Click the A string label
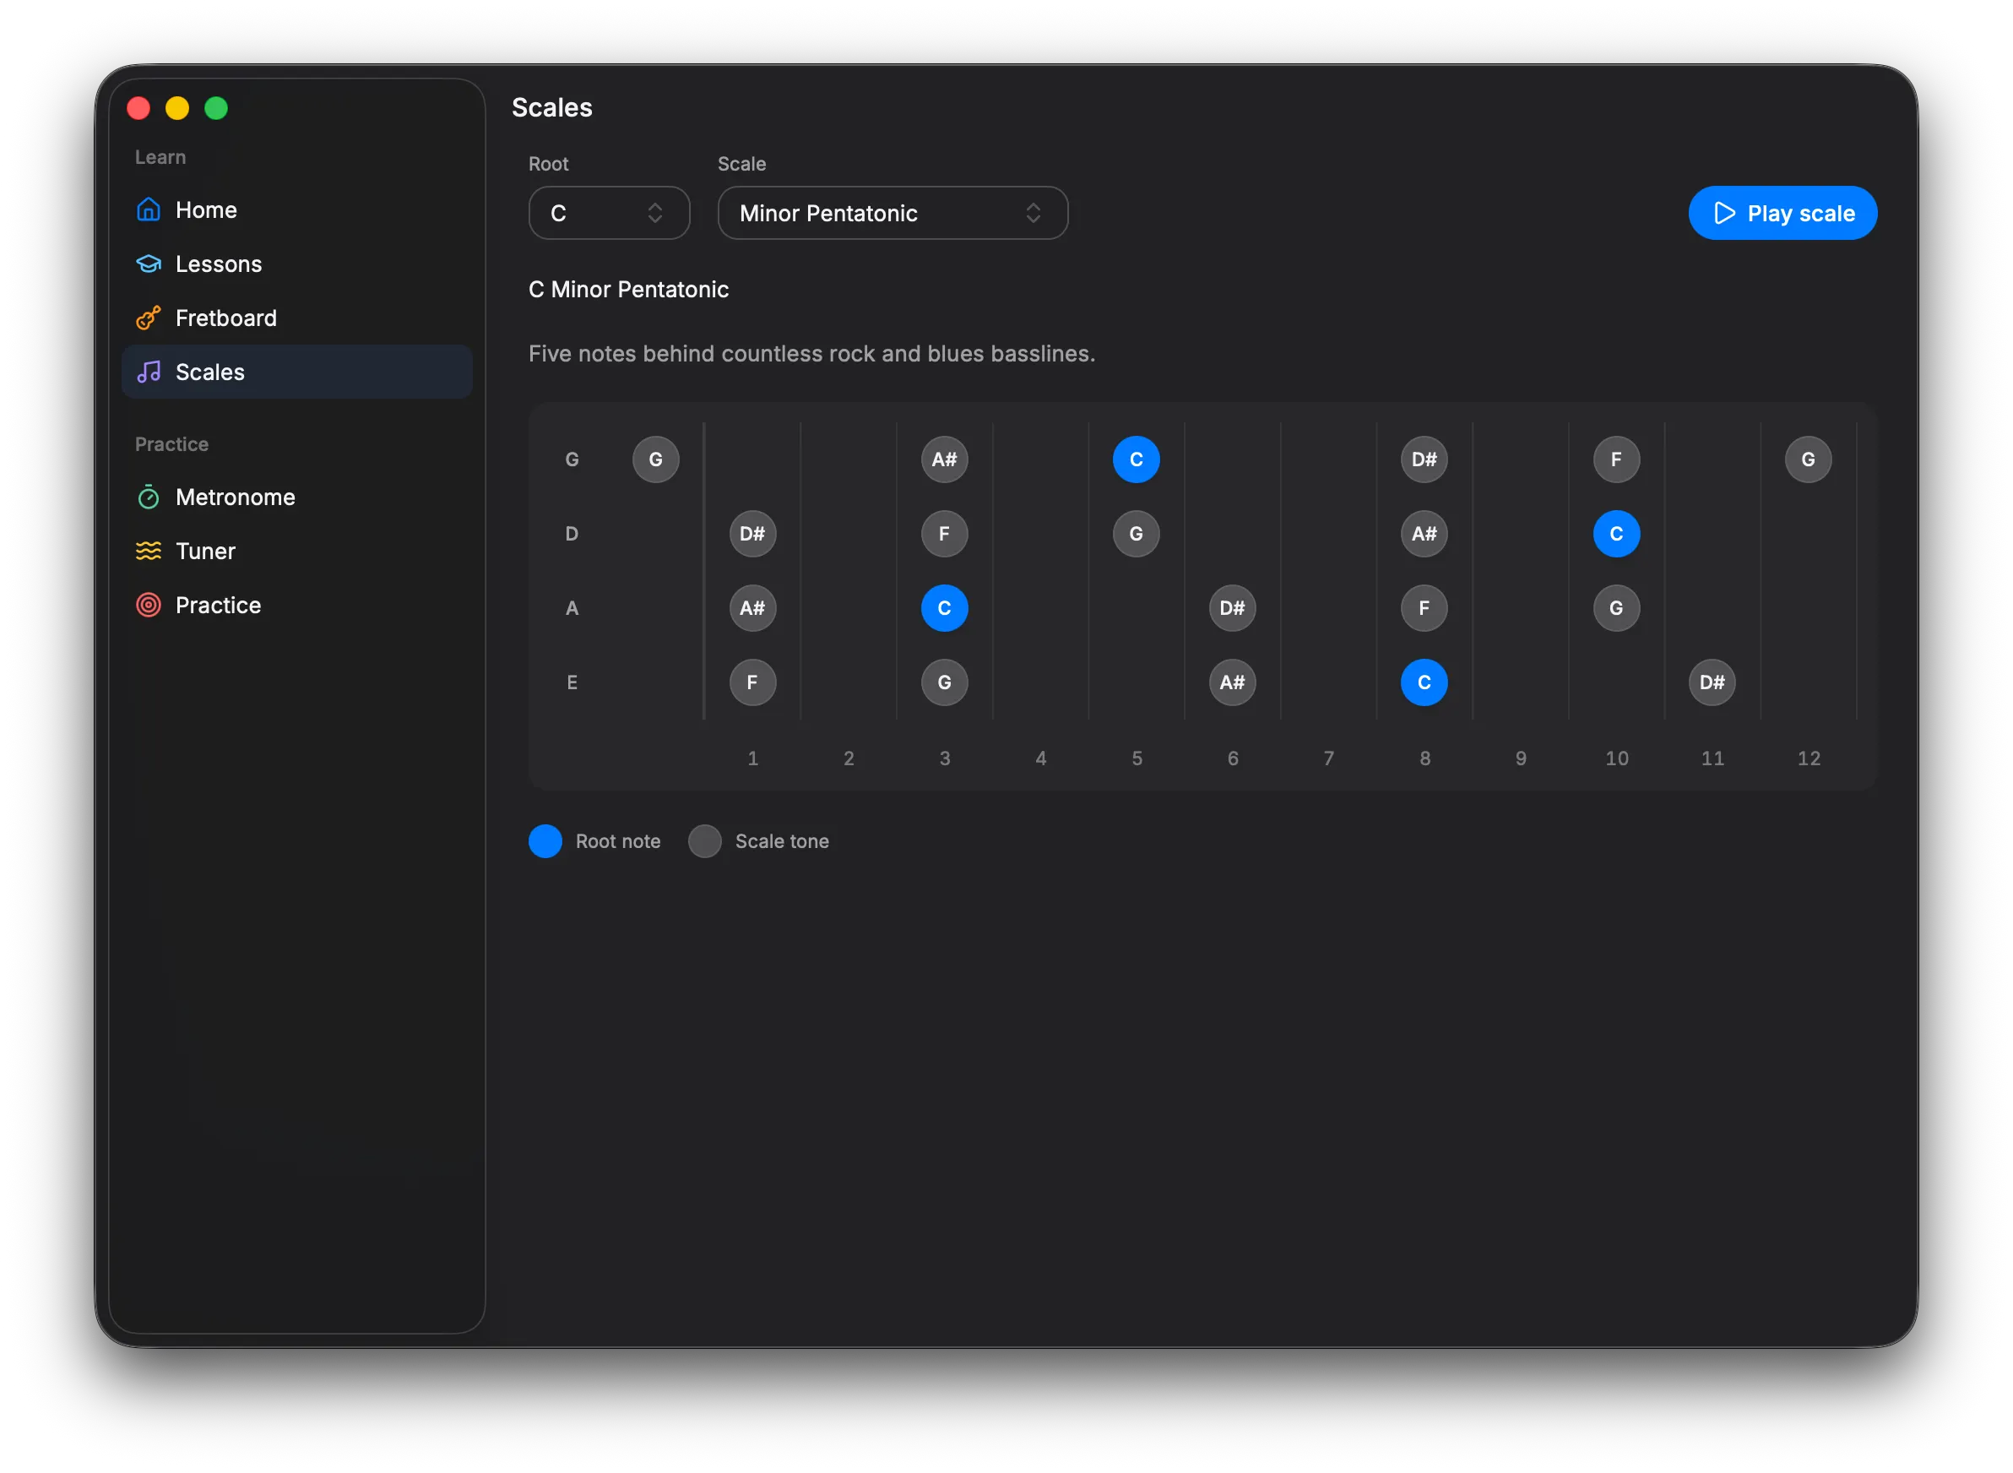 [572, 608]
